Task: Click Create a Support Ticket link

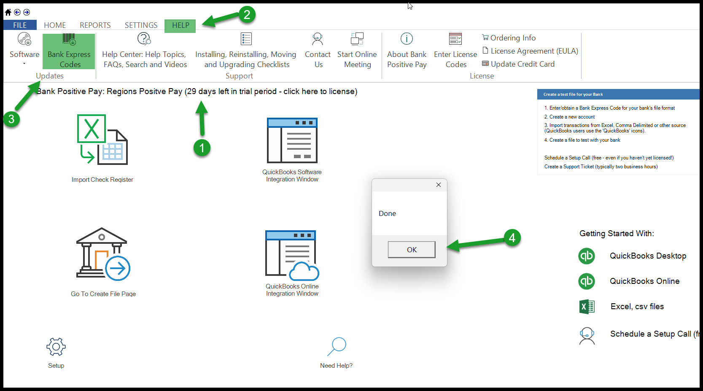Action: click(601, 167)
